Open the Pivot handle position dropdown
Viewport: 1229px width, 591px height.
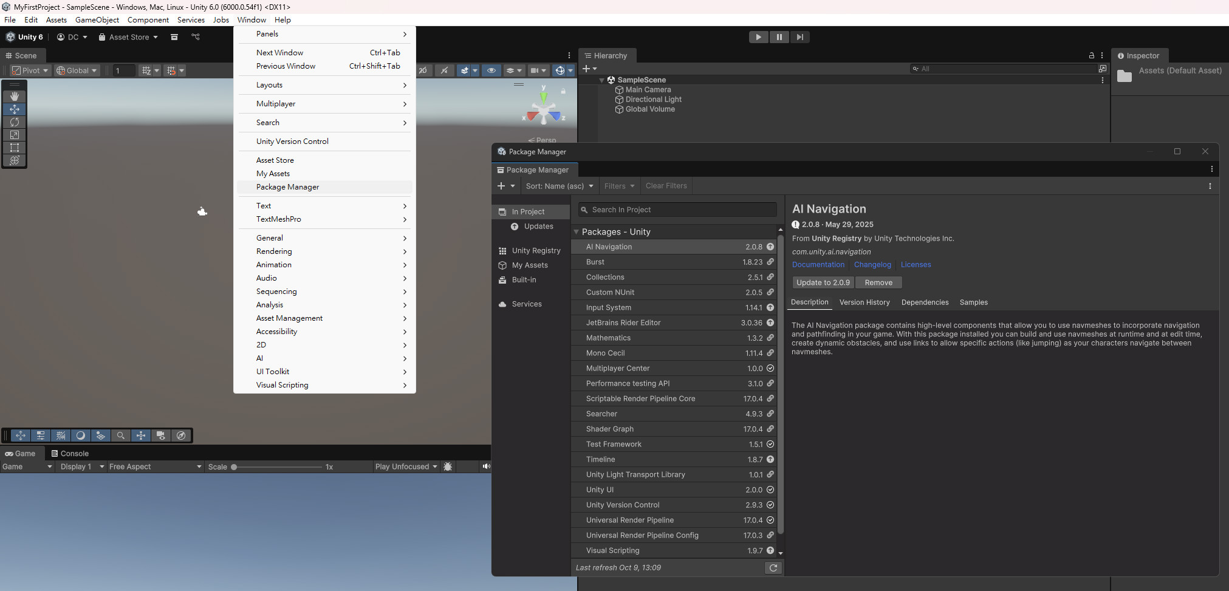(30, 70)
